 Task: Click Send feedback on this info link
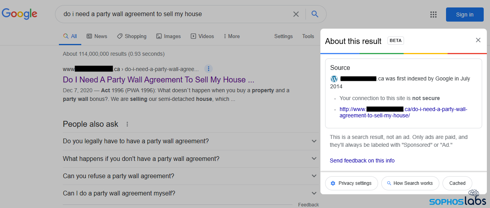coord(362,161)
